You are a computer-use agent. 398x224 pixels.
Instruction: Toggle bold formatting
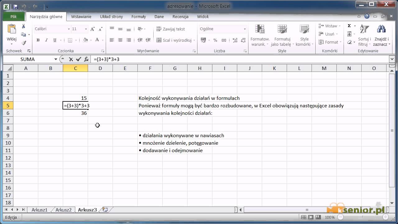tap(38, 40)
